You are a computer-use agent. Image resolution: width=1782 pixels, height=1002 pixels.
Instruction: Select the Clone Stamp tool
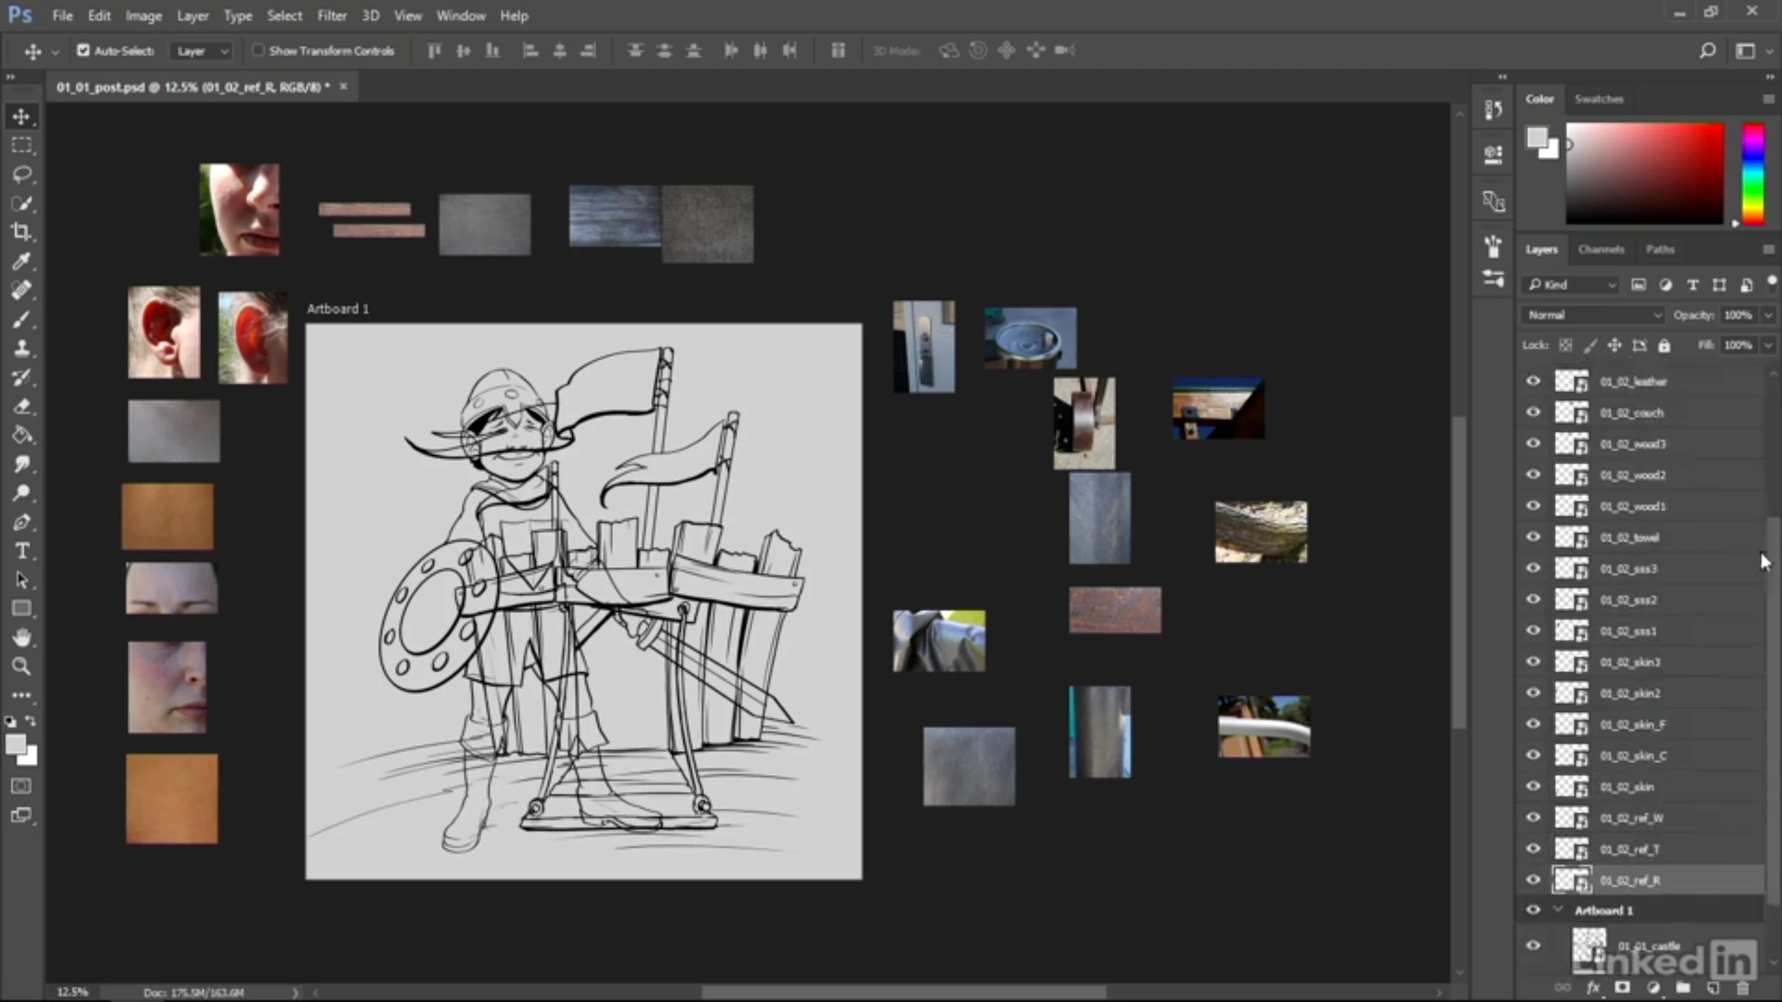coord(22,348)
